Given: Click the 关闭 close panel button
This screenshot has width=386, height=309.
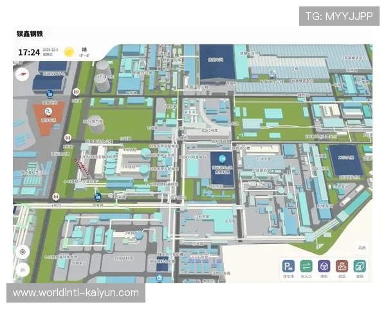Looking at the screenshot, I should [x=362, y=248].
